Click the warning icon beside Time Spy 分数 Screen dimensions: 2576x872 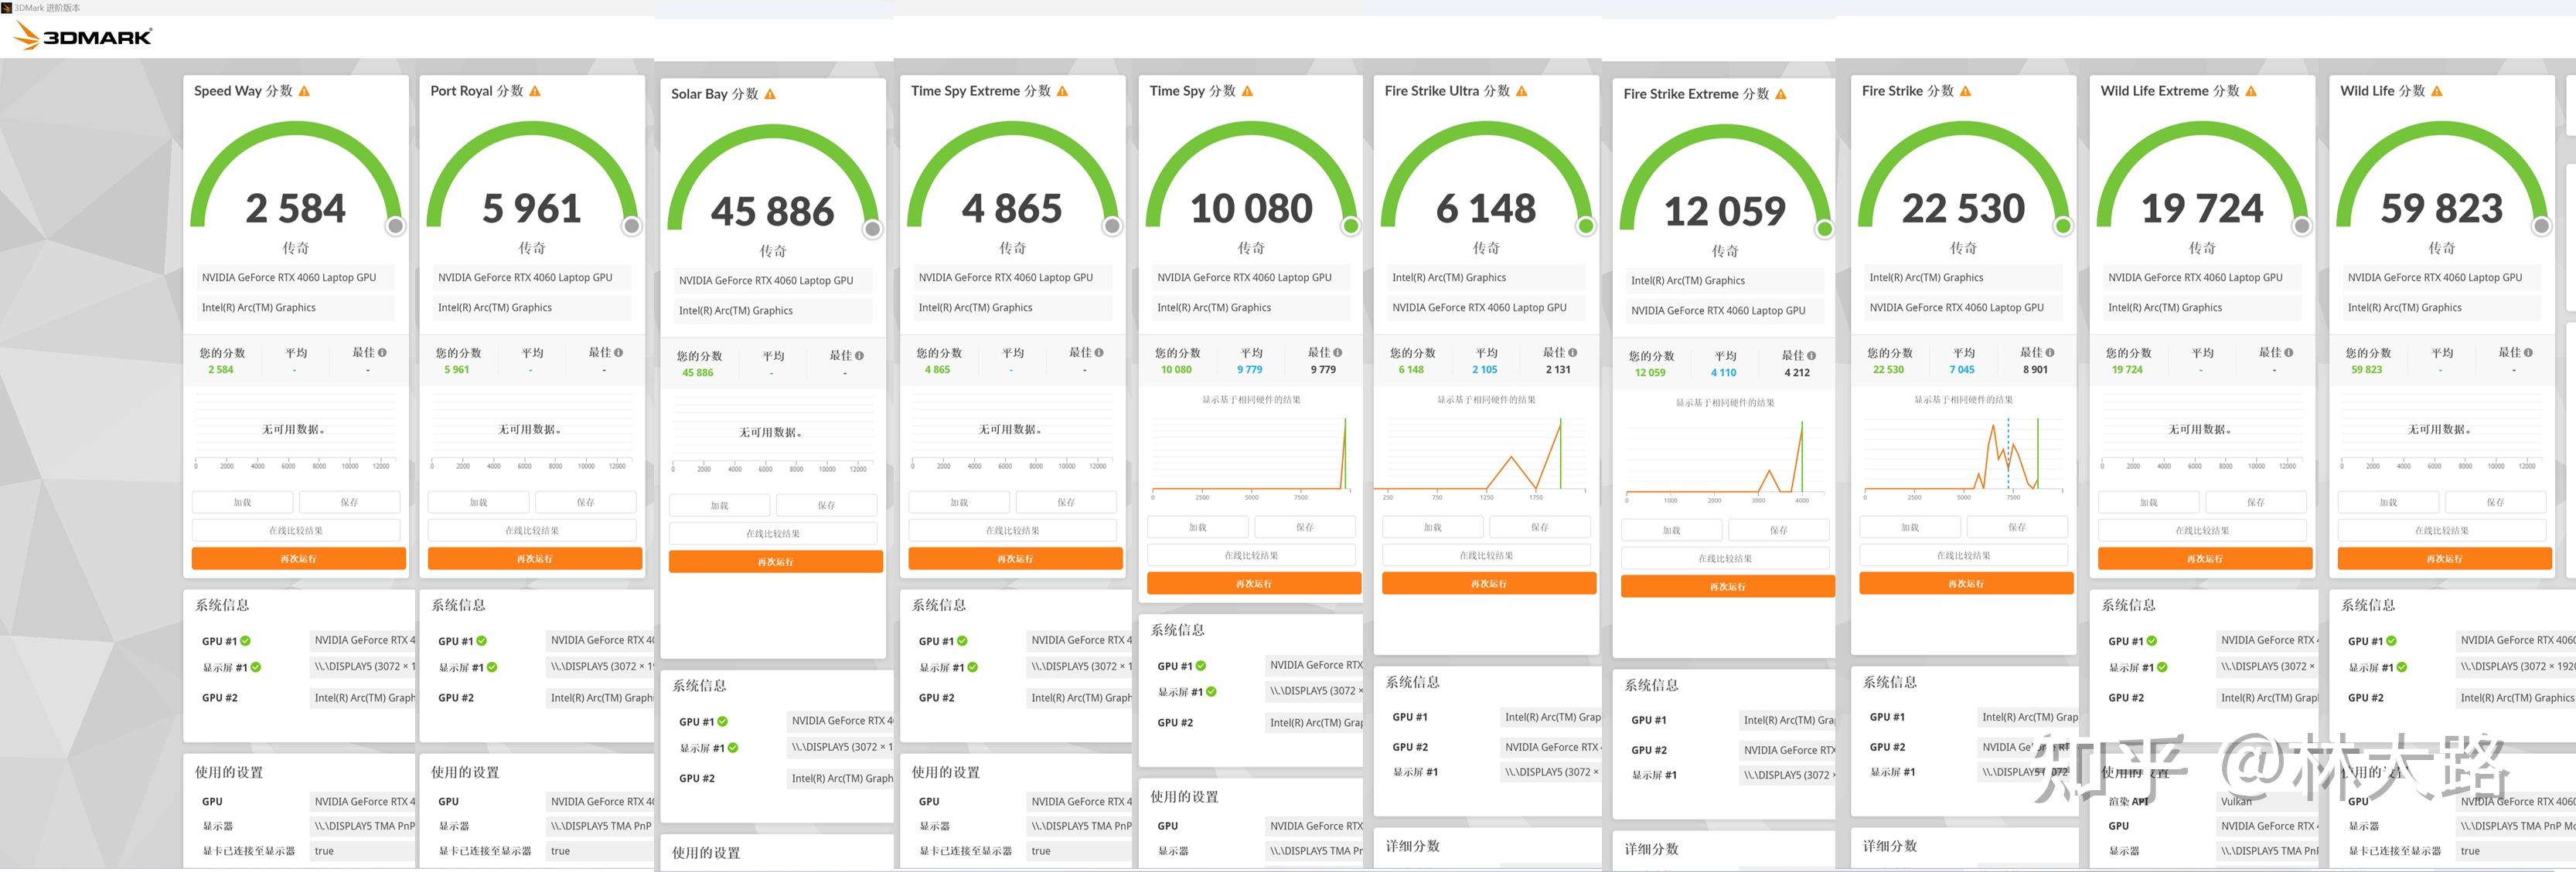coord(1247,91)
